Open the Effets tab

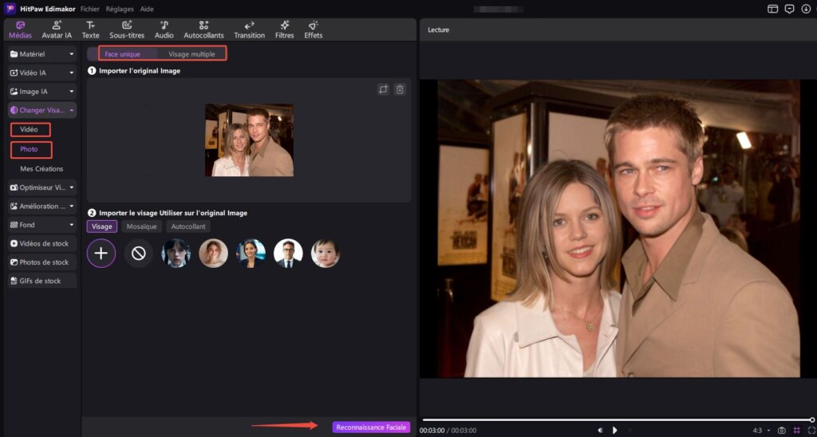pos(313,30)
